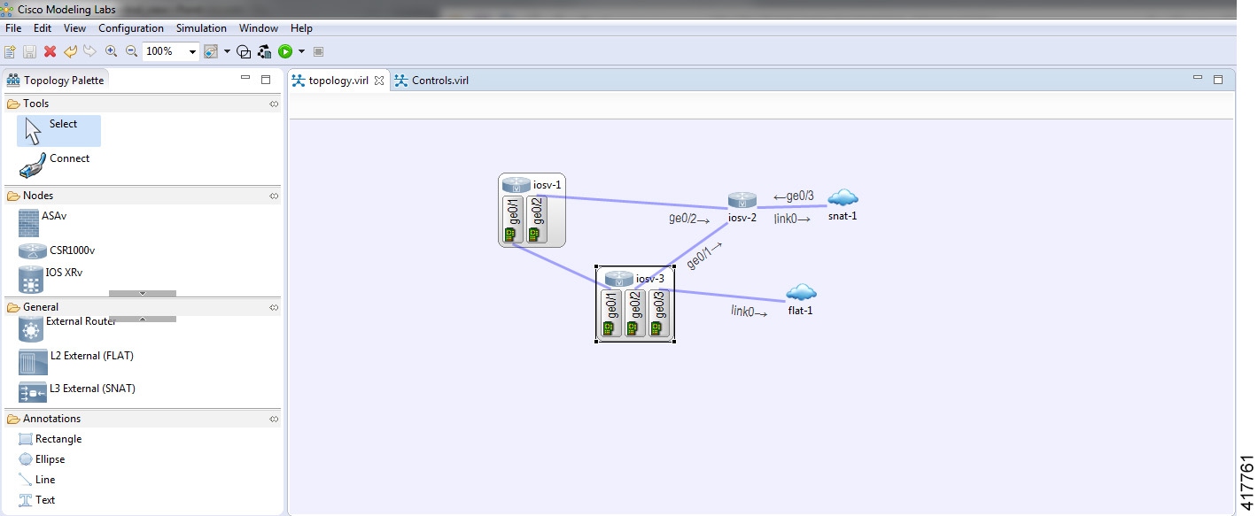Click the yellow Undo arrow

(x=70, y=52)
